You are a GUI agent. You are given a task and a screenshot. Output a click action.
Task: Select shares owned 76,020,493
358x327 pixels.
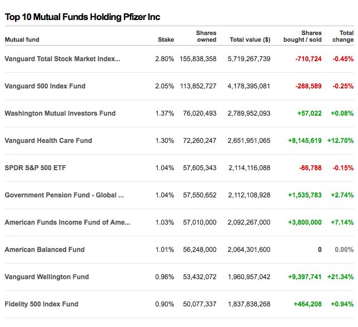[200, 113]
